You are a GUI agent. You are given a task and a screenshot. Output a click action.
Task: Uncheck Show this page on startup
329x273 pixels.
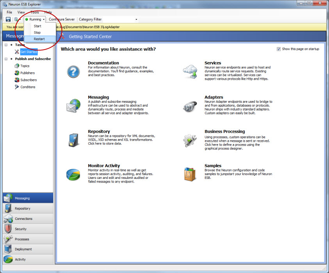point(278,49)
